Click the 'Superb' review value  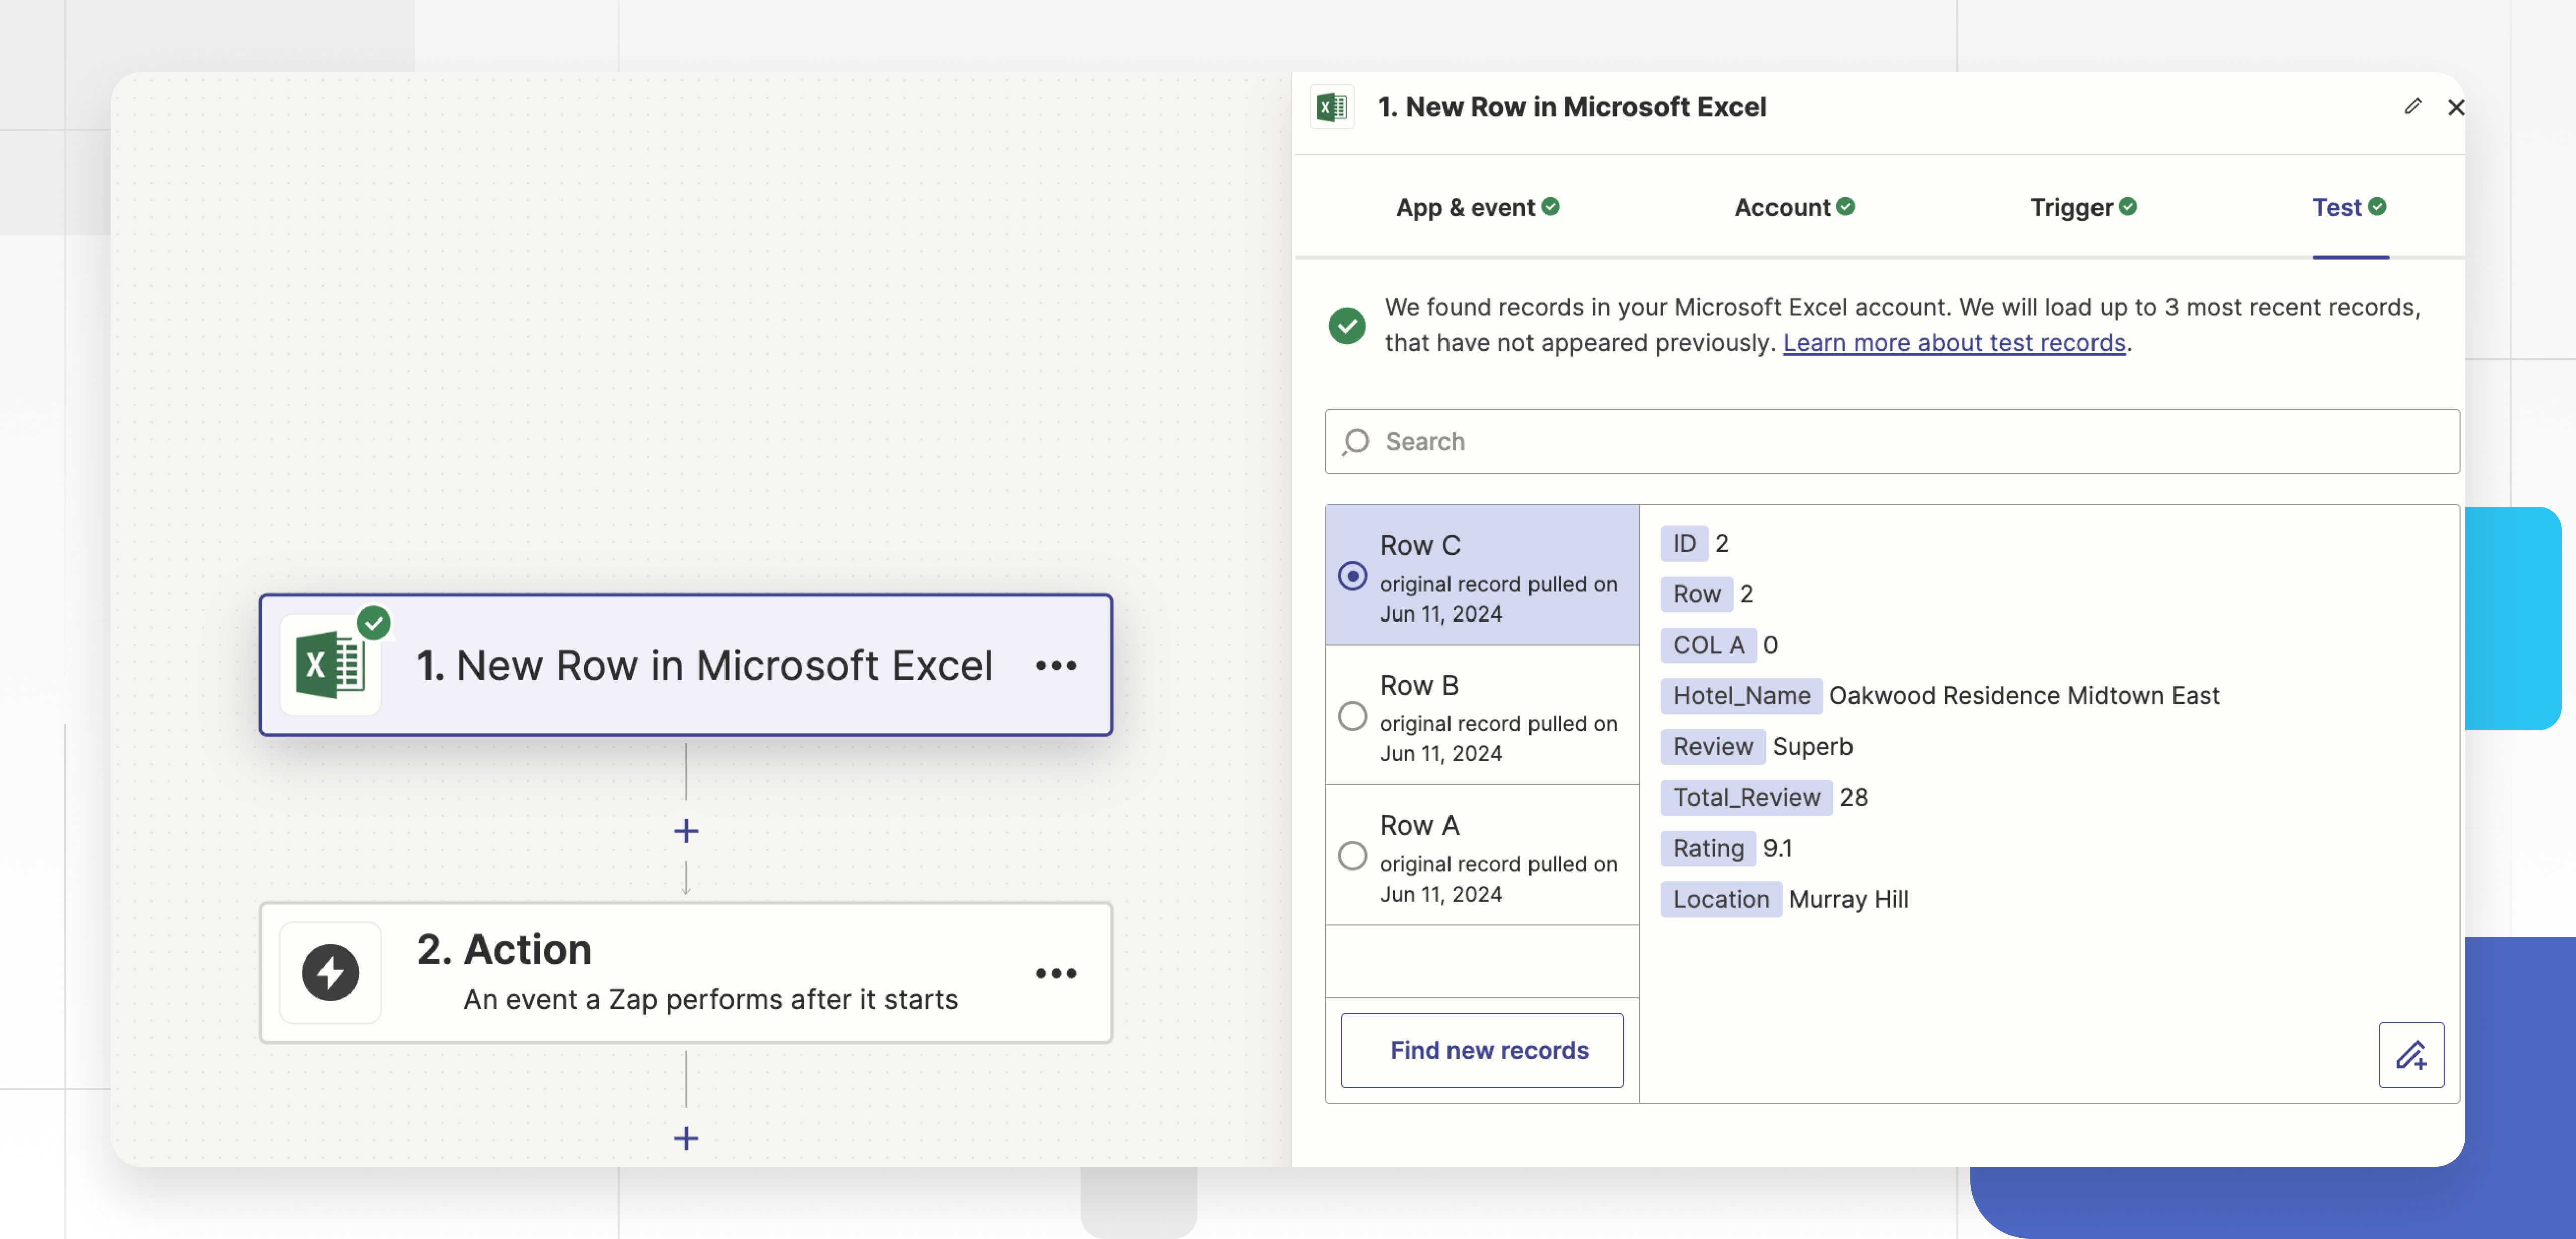[x=1812, y=747]
